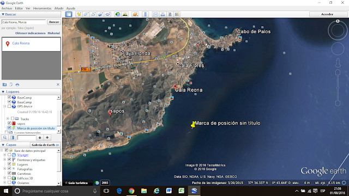Collapse the Buscar panel
Viewport: 349px width, 196px height.
[x=3, y=14]
